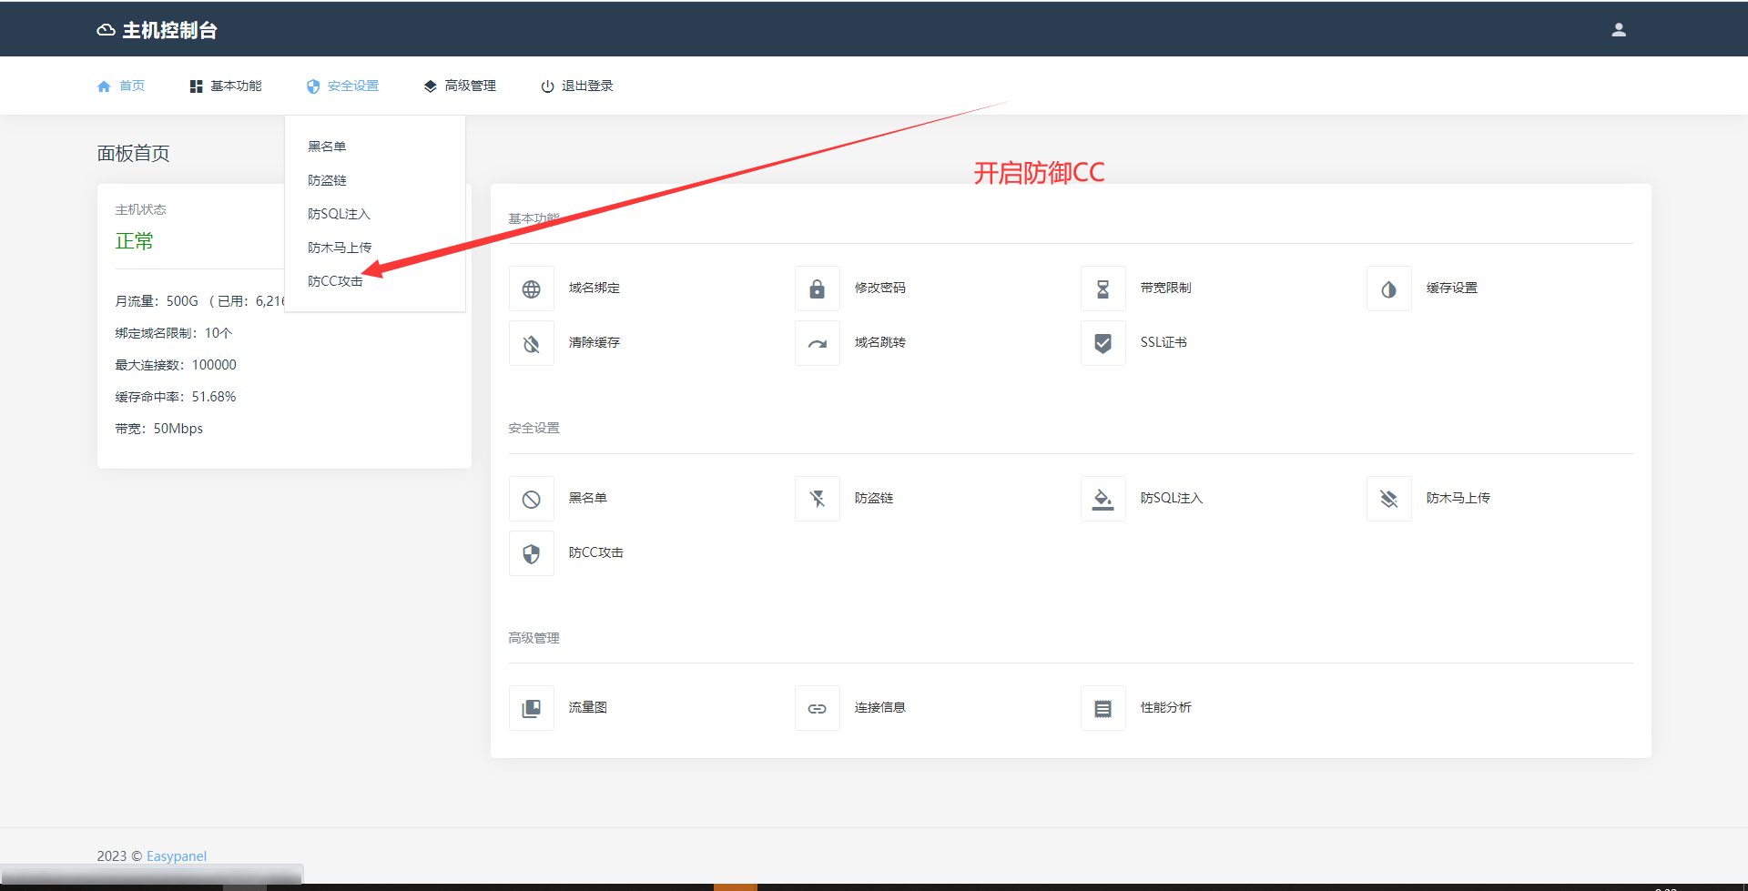Click the 退出登录 logout button

pyautogui.click(x=577, y=86)
